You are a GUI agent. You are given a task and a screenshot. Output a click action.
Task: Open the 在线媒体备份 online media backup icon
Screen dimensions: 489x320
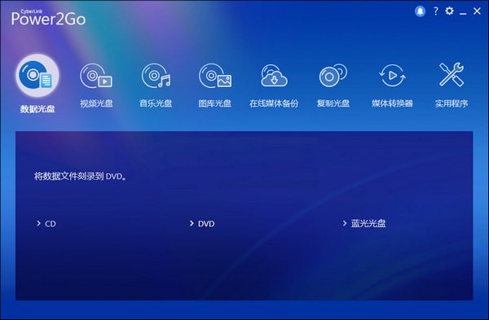274,76
